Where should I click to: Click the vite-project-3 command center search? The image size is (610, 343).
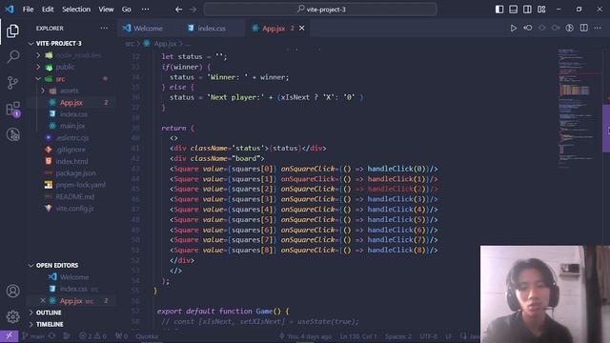pyautogui.click(x=320, y=10)
